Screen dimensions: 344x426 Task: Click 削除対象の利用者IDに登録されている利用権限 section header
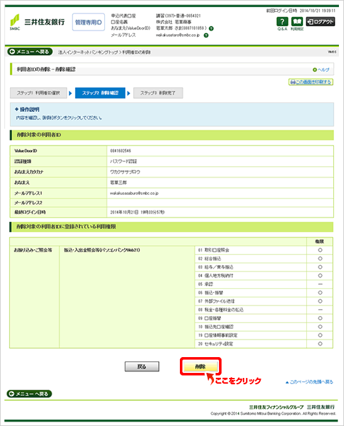coord(172,227)
